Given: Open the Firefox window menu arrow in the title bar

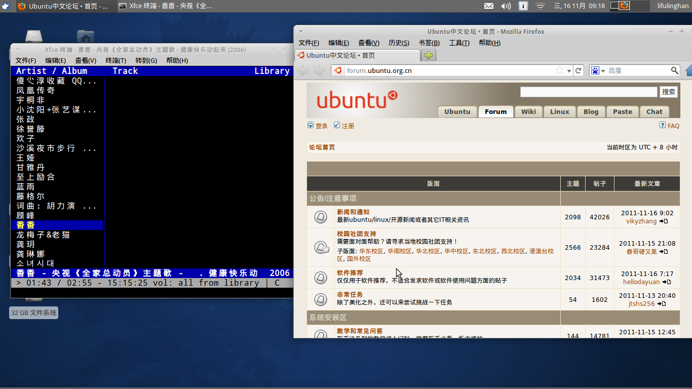Looking at the screenshot, I should click(301, 31).
